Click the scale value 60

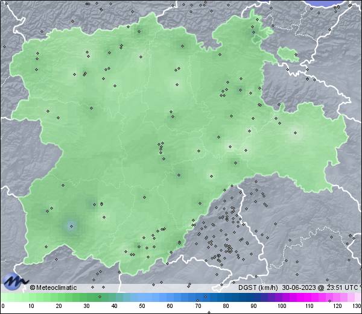170,306
